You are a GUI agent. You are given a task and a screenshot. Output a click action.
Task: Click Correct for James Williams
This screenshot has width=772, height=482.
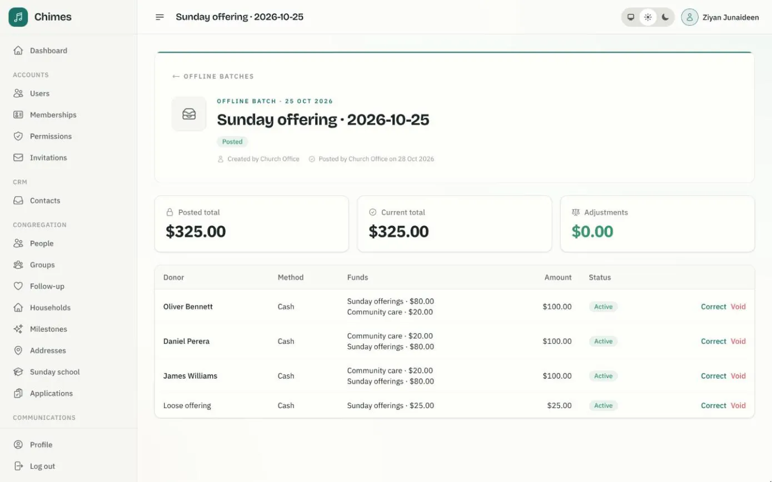[x=714, y=376]
